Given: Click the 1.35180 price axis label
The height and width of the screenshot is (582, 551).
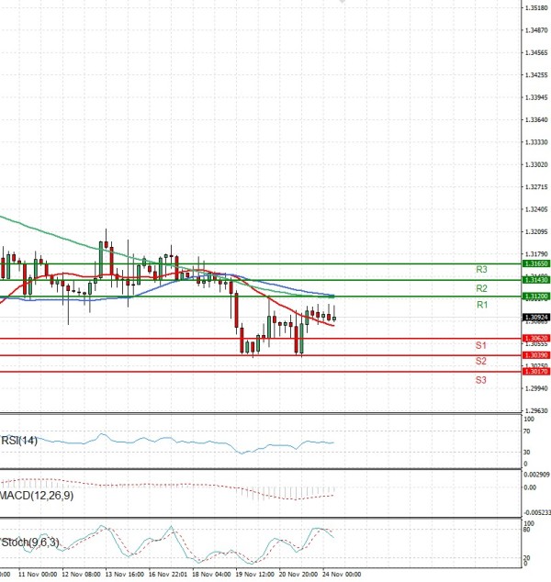Looking at the screenshot, I should click(x=535, y=8).
